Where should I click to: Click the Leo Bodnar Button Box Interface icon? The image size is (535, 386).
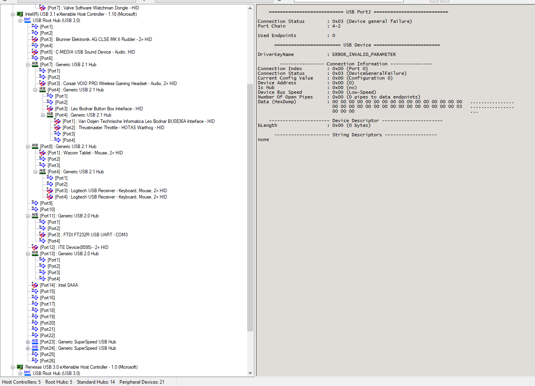50,109
